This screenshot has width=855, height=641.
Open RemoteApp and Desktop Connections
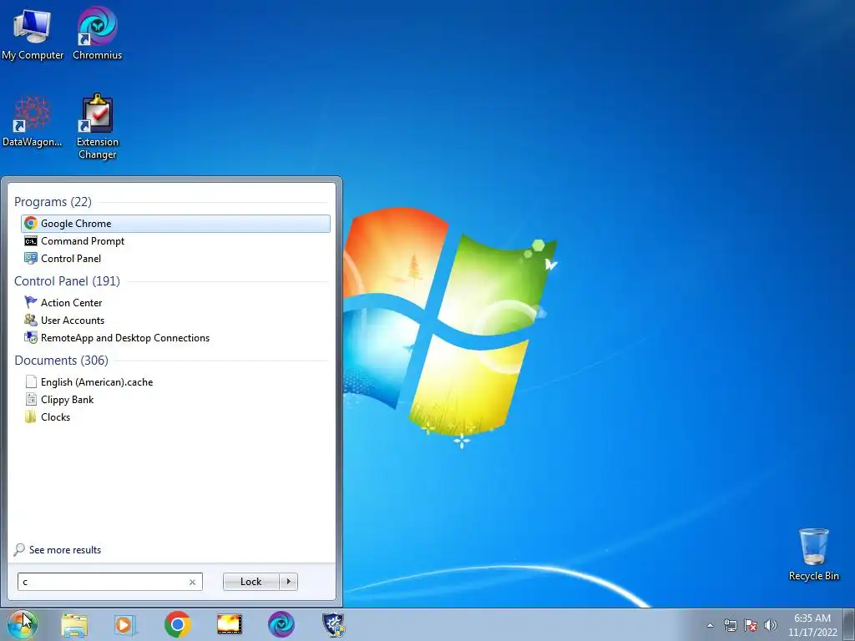click(x=175, y=337)
